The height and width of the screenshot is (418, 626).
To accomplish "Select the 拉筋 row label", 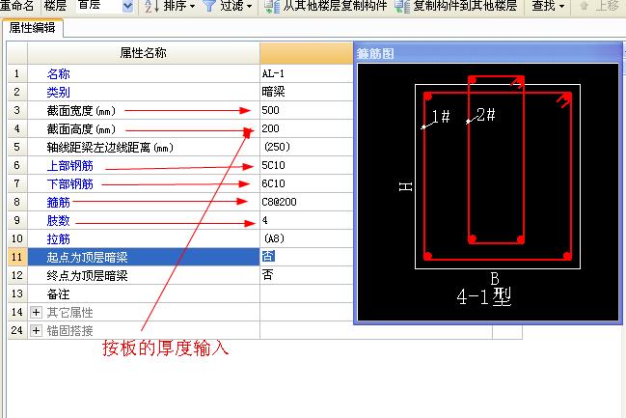I will point(58,239).
